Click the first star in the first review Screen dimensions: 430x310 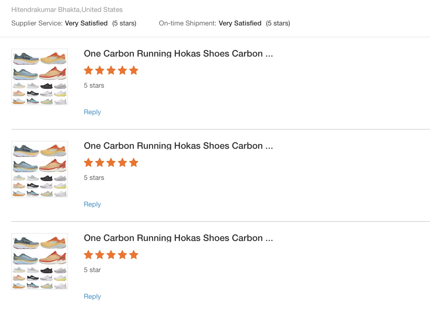click(x=88, y=70)
